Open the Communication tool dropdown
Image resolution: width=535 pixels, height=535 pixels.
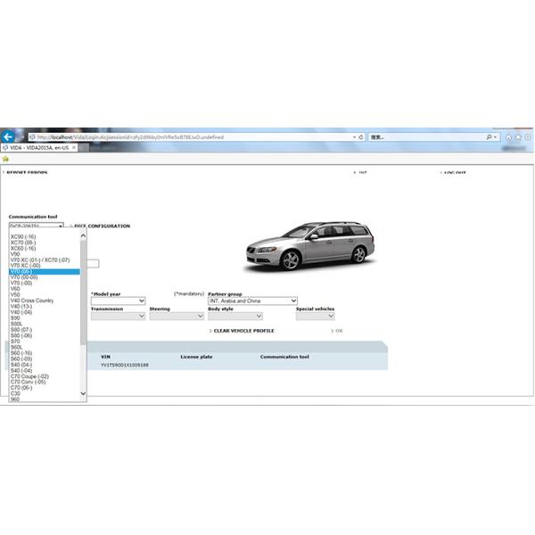[x=37, y=226]
